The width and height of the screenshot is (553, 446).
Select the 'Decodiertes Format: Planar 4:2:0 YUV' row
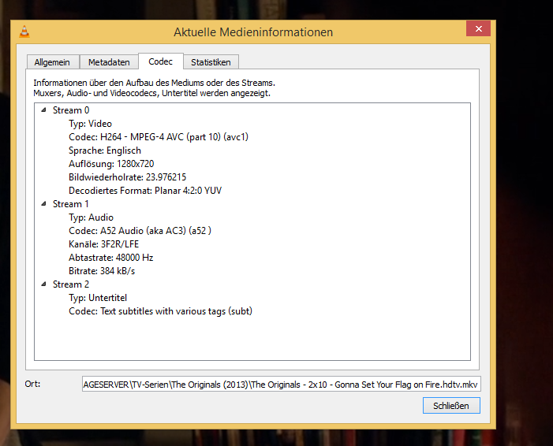145,191
